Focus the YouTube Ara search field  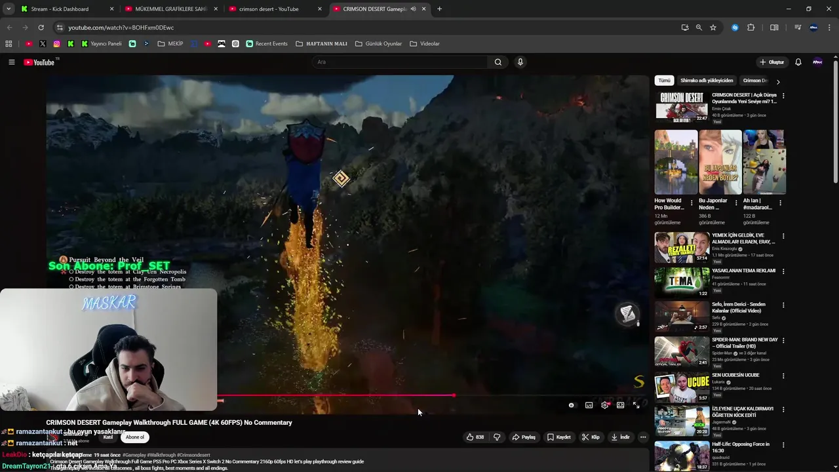pos(400,62)
